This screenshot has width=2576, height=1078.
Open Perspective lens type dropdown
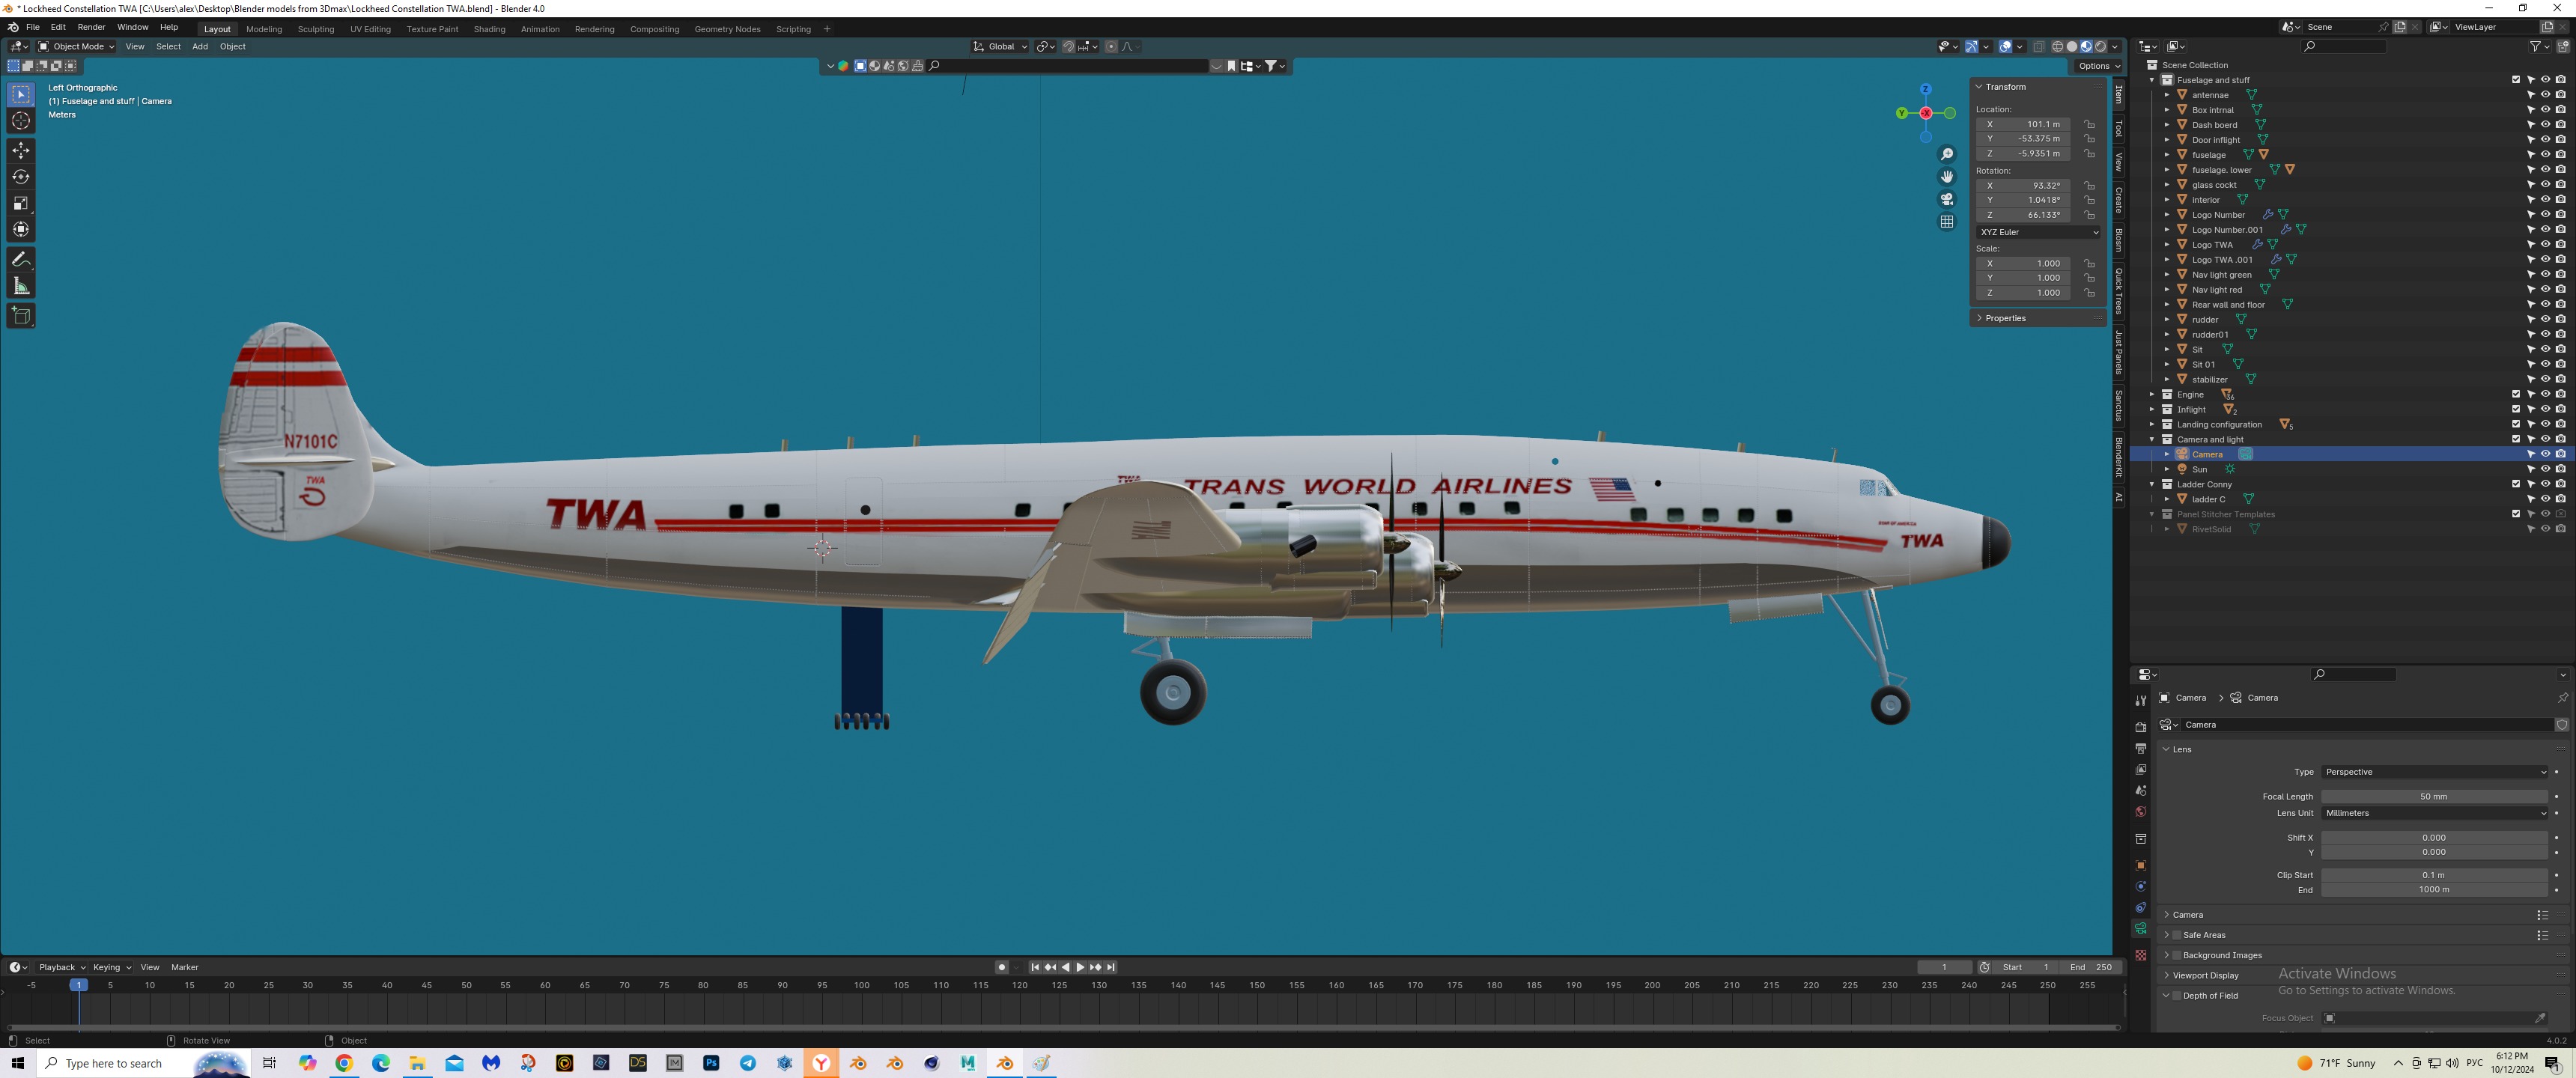point(2434,772)
